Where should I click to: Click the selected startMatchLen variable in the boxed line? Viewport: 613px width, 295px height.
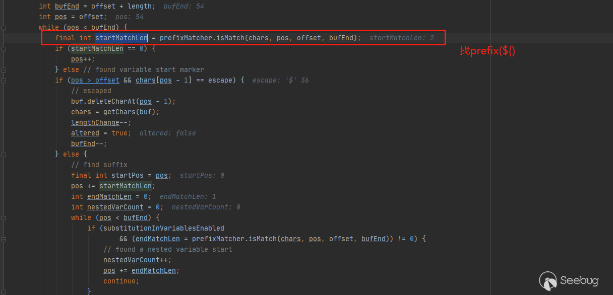(121, 38)
